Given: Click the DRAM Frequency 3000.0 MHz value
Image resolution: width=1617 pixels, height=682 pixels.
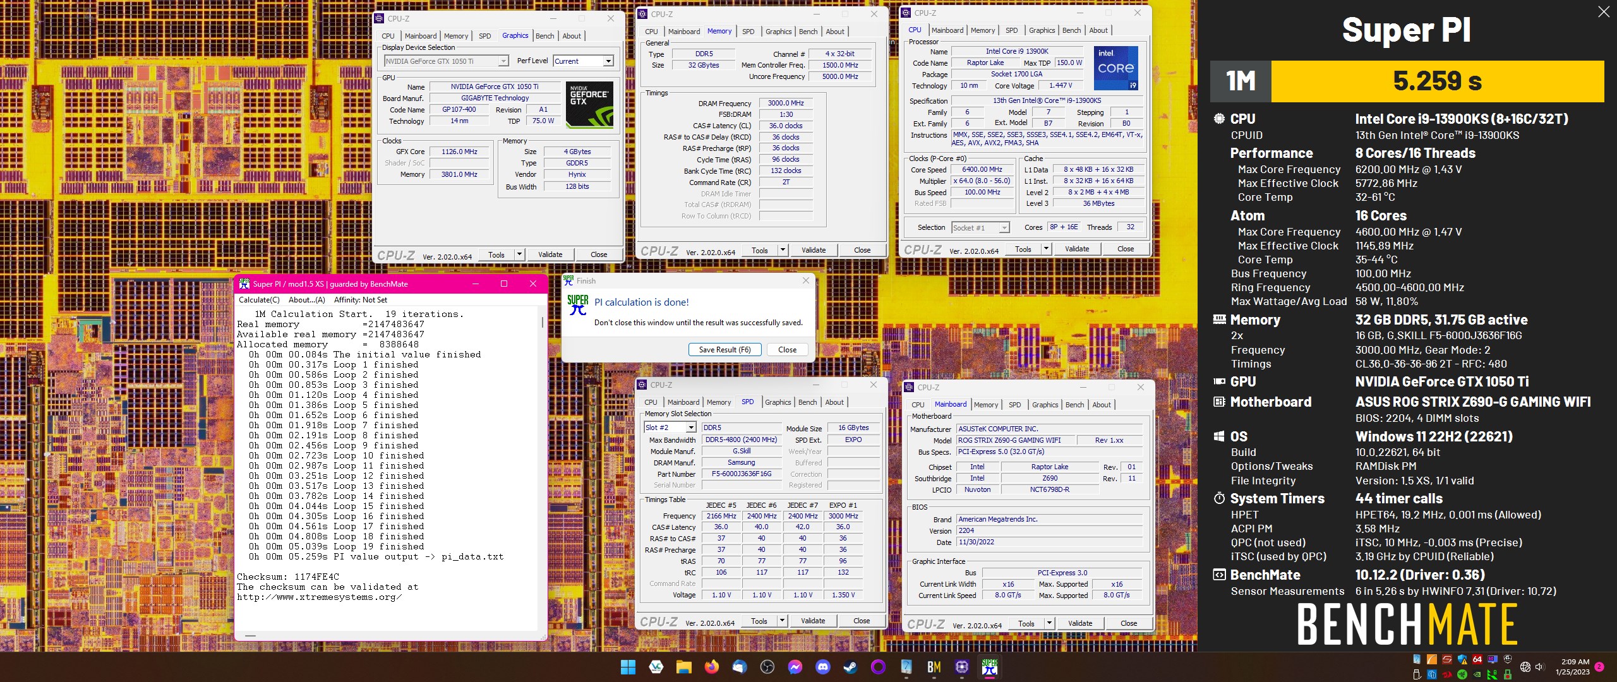Looking at the screenshot, I should [786, 103].
